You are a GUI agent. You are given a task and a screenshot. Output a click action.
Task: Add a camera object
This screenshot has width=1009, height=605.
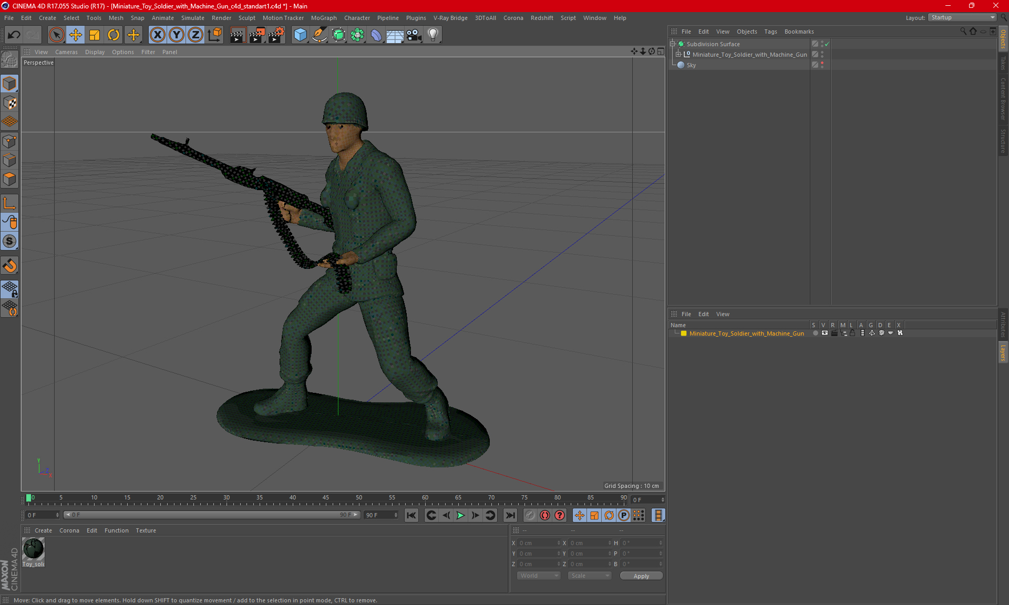[x=414, y=35]
